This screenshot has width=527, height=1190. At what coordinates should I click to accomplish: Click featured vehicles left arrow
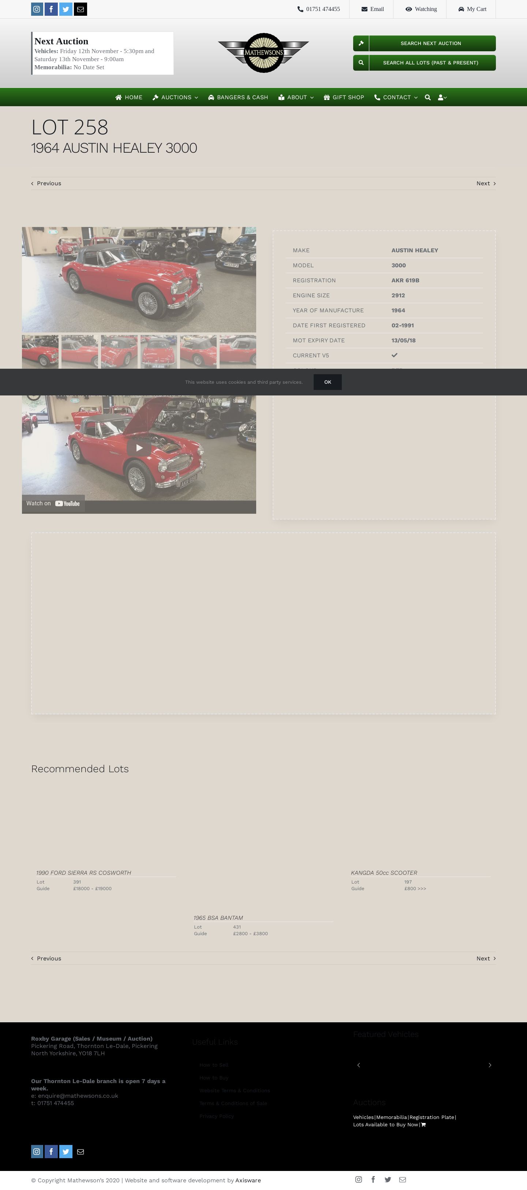coord(358,1065)
